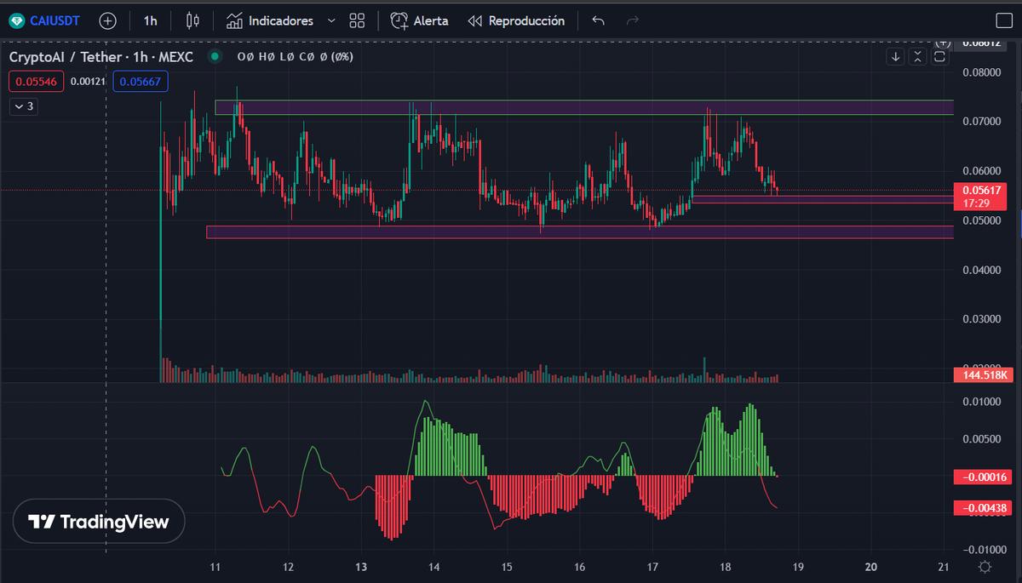The height and width of the screenshot is (583, 1022).
Task: Expand the collapsed indicator legend showing 3
Action: [23, 106]
